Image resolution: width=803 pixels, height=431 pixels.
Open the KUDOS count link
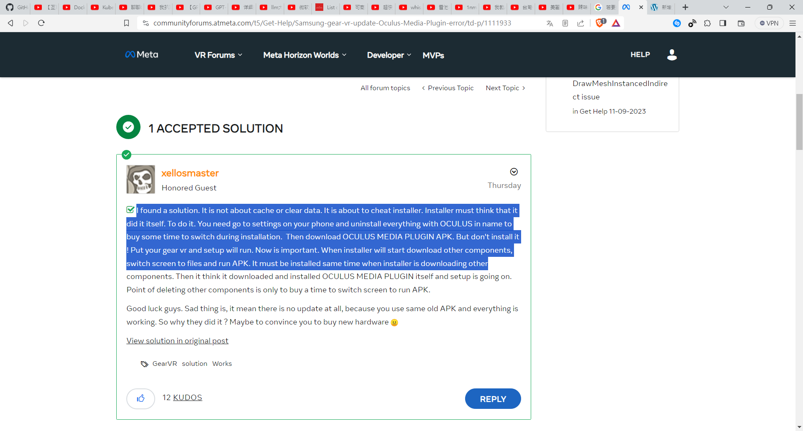click(187, 398)
